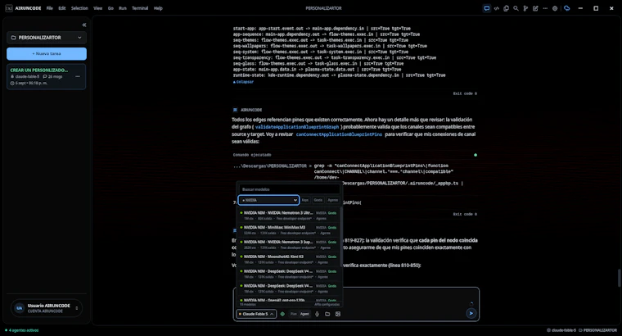Click green status dot on Comando ejecutado header

click(x=476, y=155)
